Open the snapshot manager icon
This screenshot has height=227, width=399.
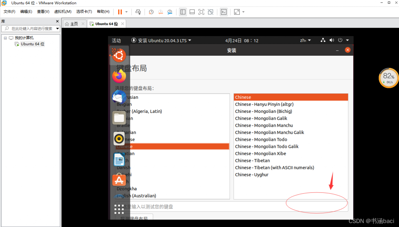point(170,12)
